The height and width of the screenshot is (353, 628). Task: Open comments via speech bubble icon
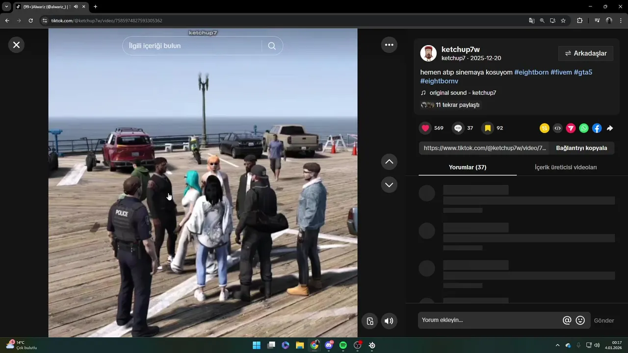pyautogui.click(x=458, y=128)
